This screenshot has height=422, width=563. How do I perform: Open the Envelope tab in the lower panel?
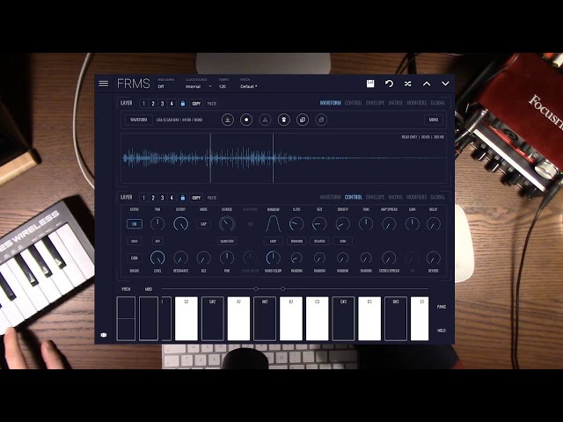(375, 197)
